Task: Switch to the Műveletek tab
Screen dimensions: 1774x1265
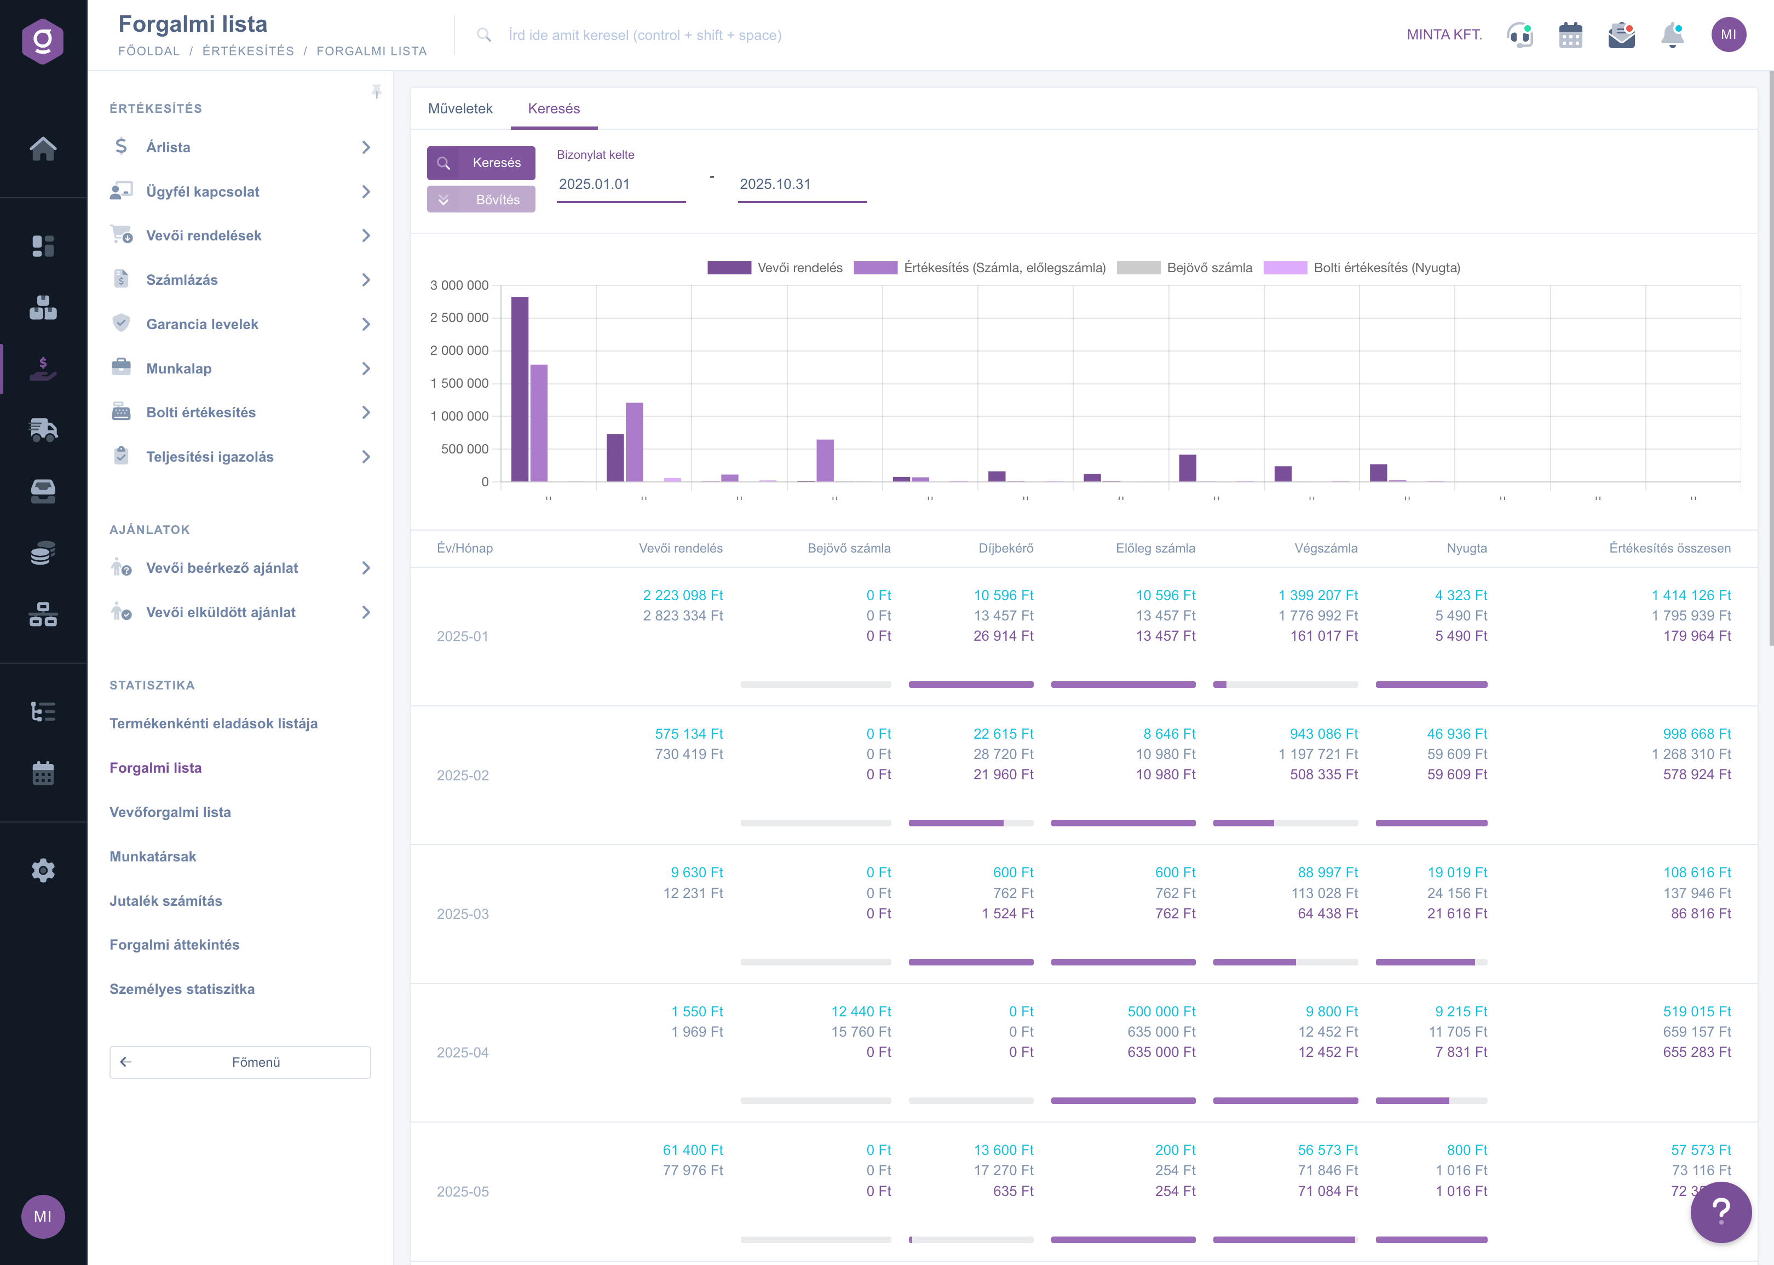Action: point(459,108)
